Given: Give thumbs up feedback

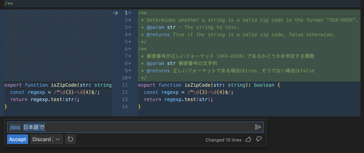Looking at the screenshot, I should click(x=248, y=139).
